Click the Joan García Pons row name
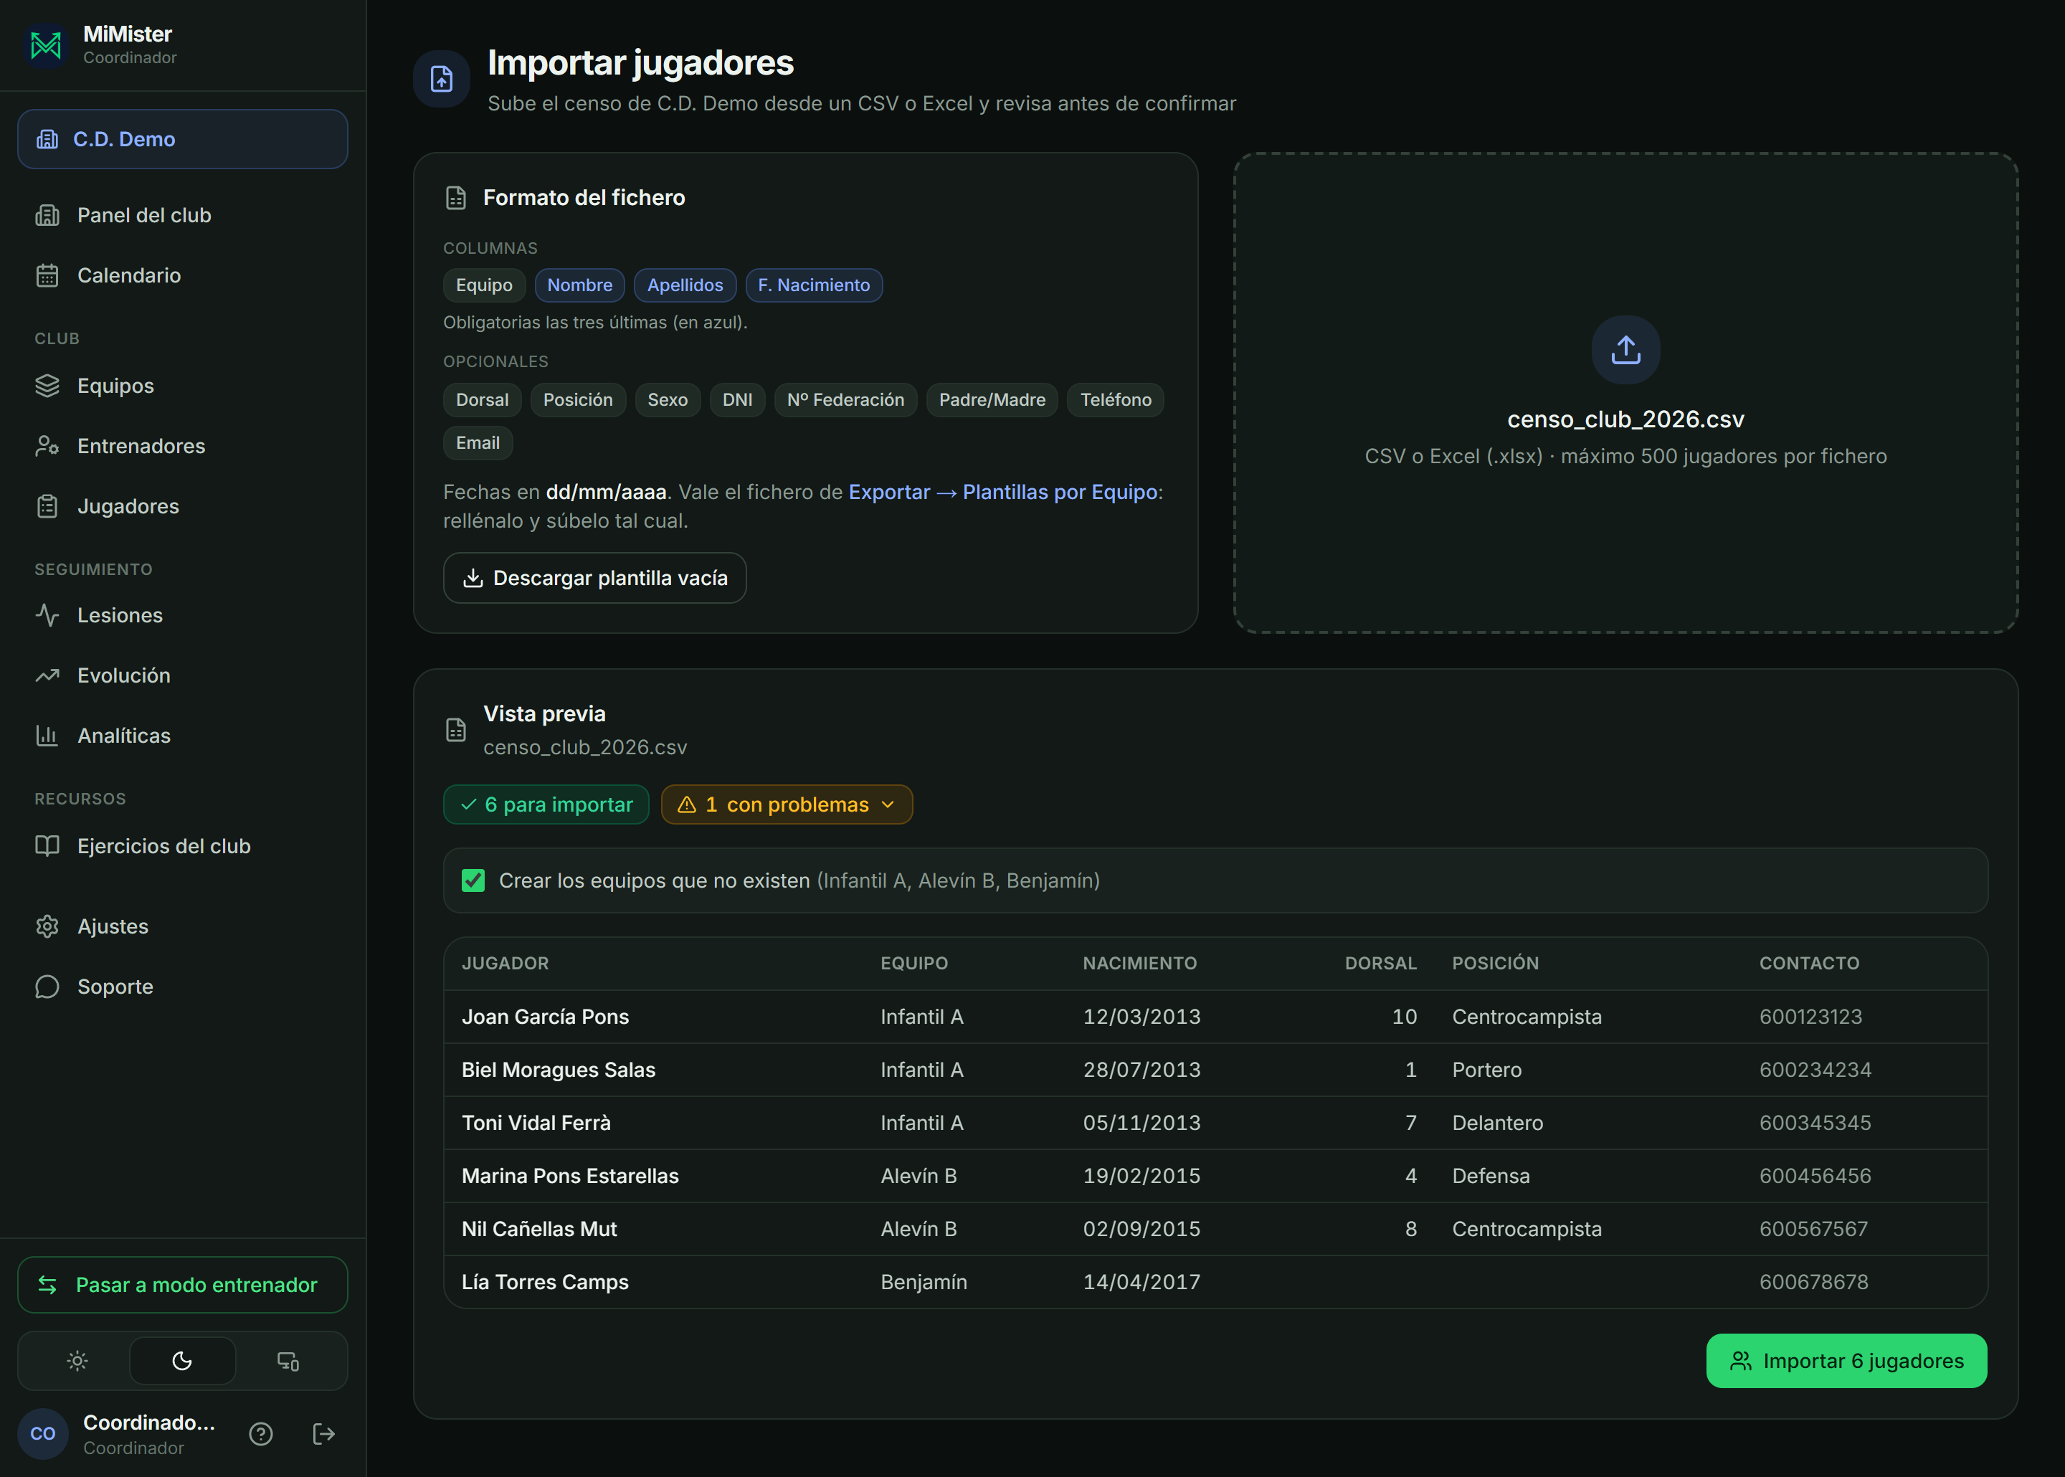This screenshot has height=1477, width=2065. (546, 1017)
